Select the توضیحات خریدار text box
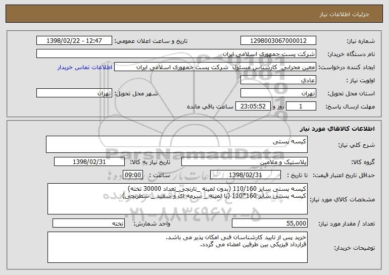 pos(177,247)
